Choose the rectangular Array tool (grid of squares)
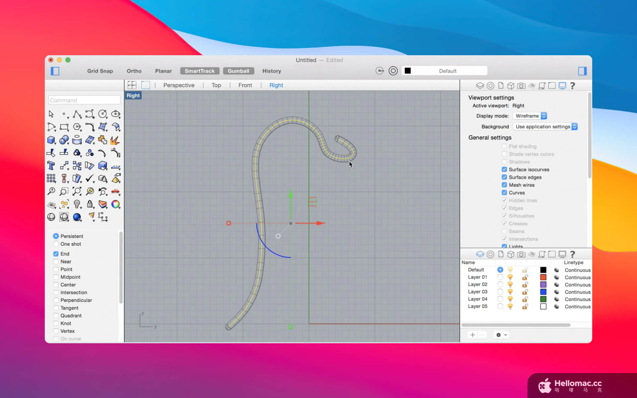Screen dimensions: 637x398 (x=51, y=178)
